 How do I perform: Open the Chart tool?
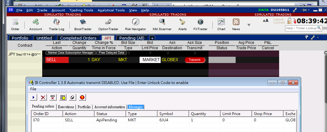(221, 24)
